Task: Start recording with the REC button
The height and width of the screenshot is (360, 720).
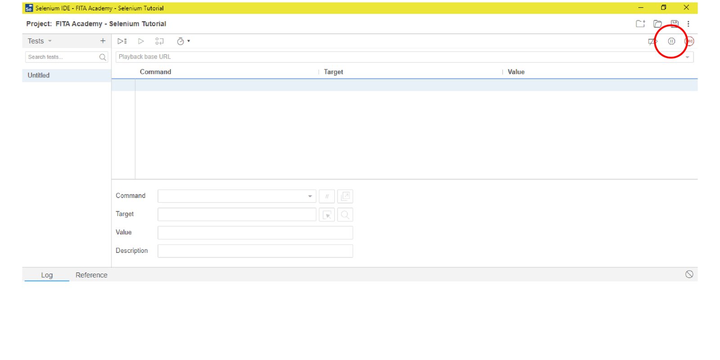Action: (x=689, y=41)
